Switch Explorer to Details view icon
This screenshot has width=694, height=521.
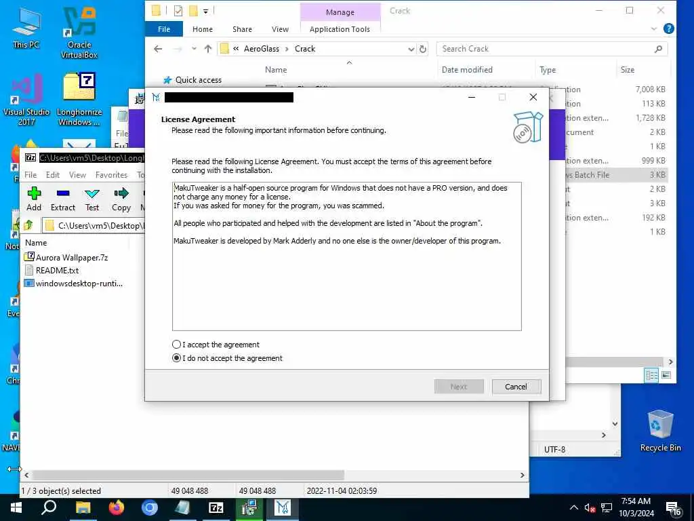click(651, 375)
